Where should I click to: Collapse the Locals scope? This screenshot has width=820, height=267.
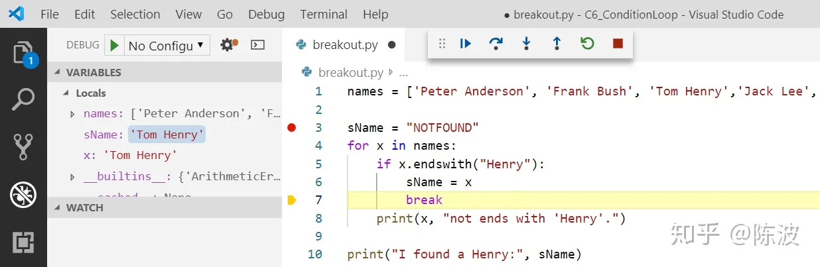[66, 93]
